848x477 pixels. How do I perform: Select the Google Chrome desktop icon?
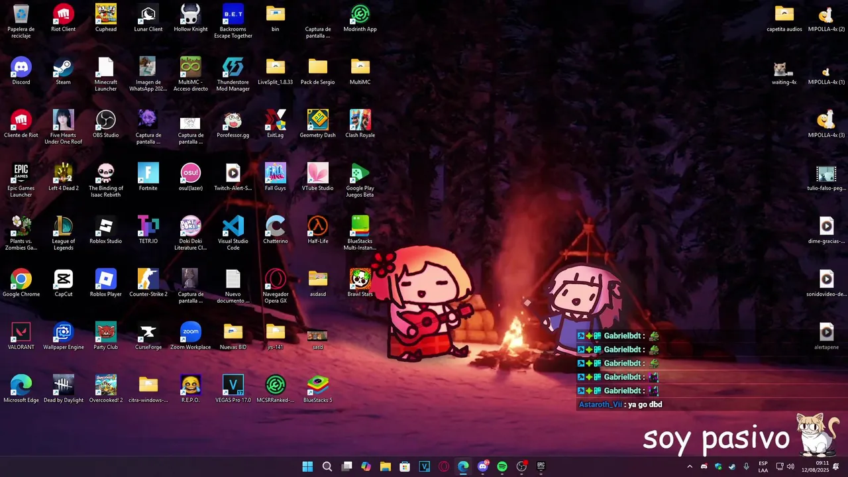pos(21,283)
